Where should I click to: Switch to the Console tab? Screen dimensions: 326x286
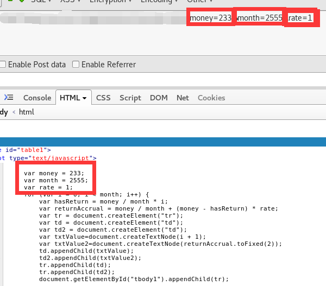coord(37,98)
